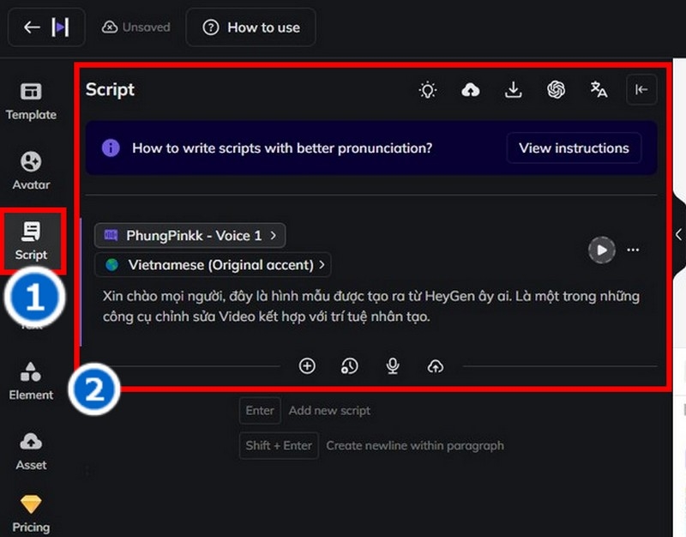This screenshot has width=686, height=537.
Task: Click the cloud upload script icon
Action: click(470, 90)
